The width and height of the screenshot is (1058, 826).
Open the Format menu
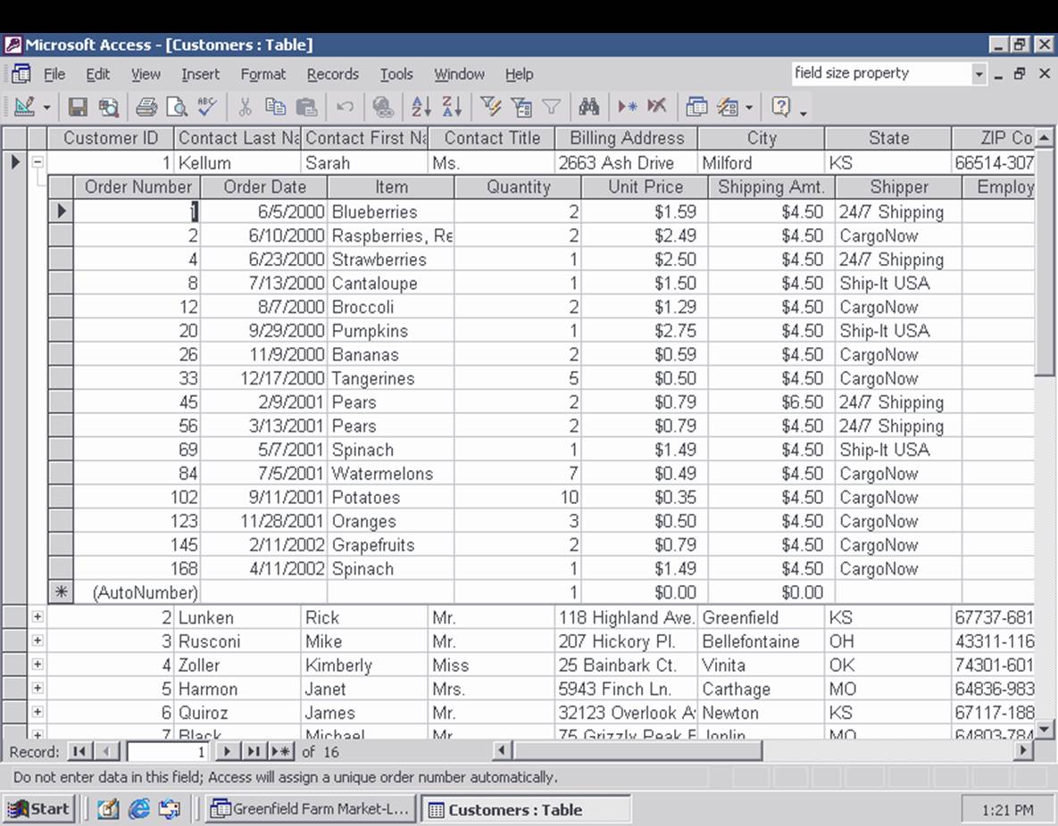263,74
